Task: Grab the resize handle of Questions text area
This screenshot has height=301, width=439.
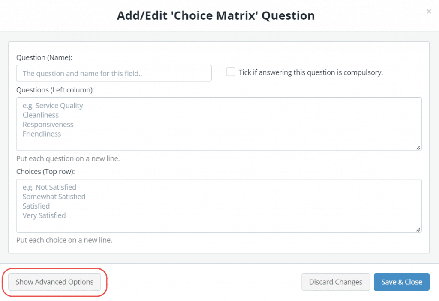Action: point(418,147)
